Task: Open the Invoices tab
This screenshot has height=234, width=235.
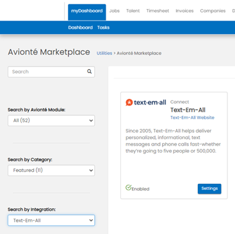Action: pyautogui.click(x=184, y=11)
